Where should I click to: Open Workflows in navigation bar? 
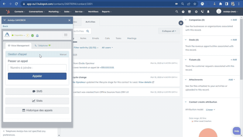(93, 12)
